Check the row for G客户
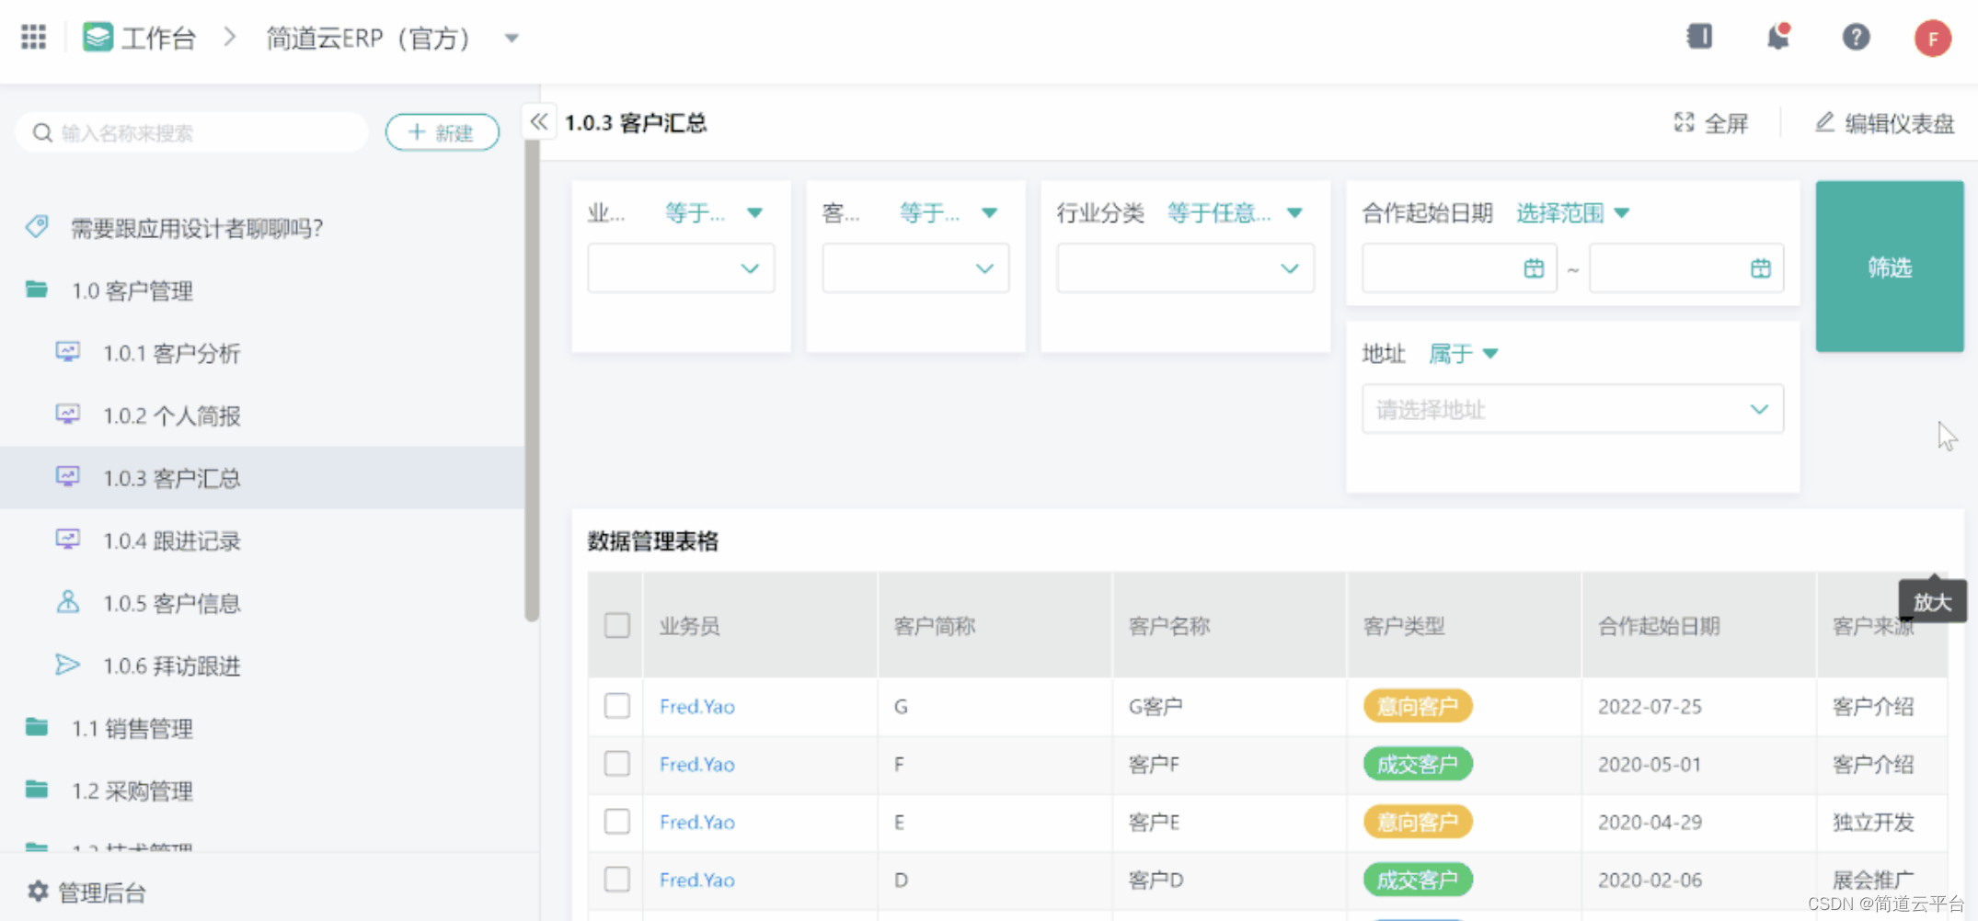 [617, 706]
